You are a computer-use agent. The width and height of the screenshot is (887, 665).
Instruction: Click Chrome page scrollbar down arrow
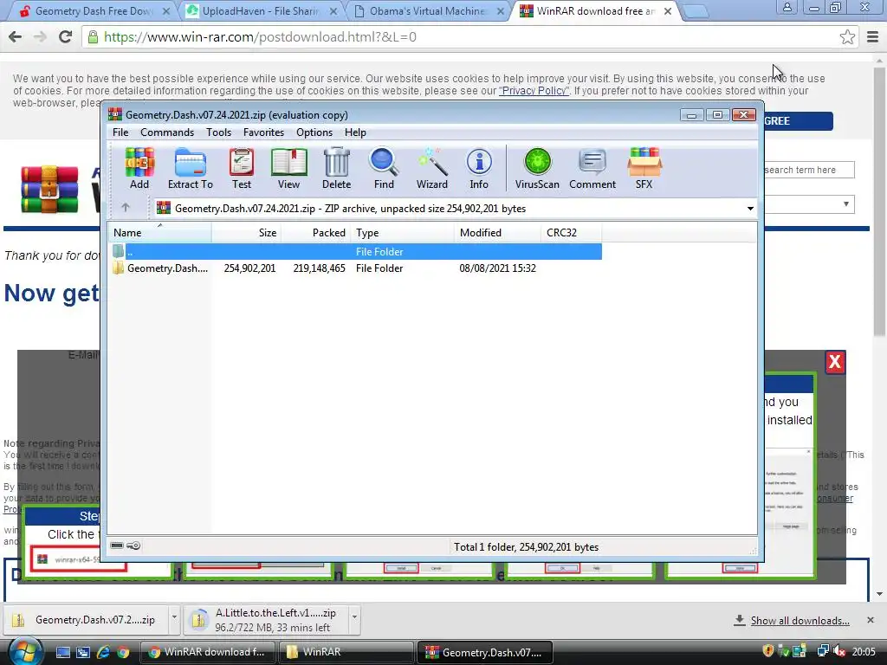pos(880,594)
